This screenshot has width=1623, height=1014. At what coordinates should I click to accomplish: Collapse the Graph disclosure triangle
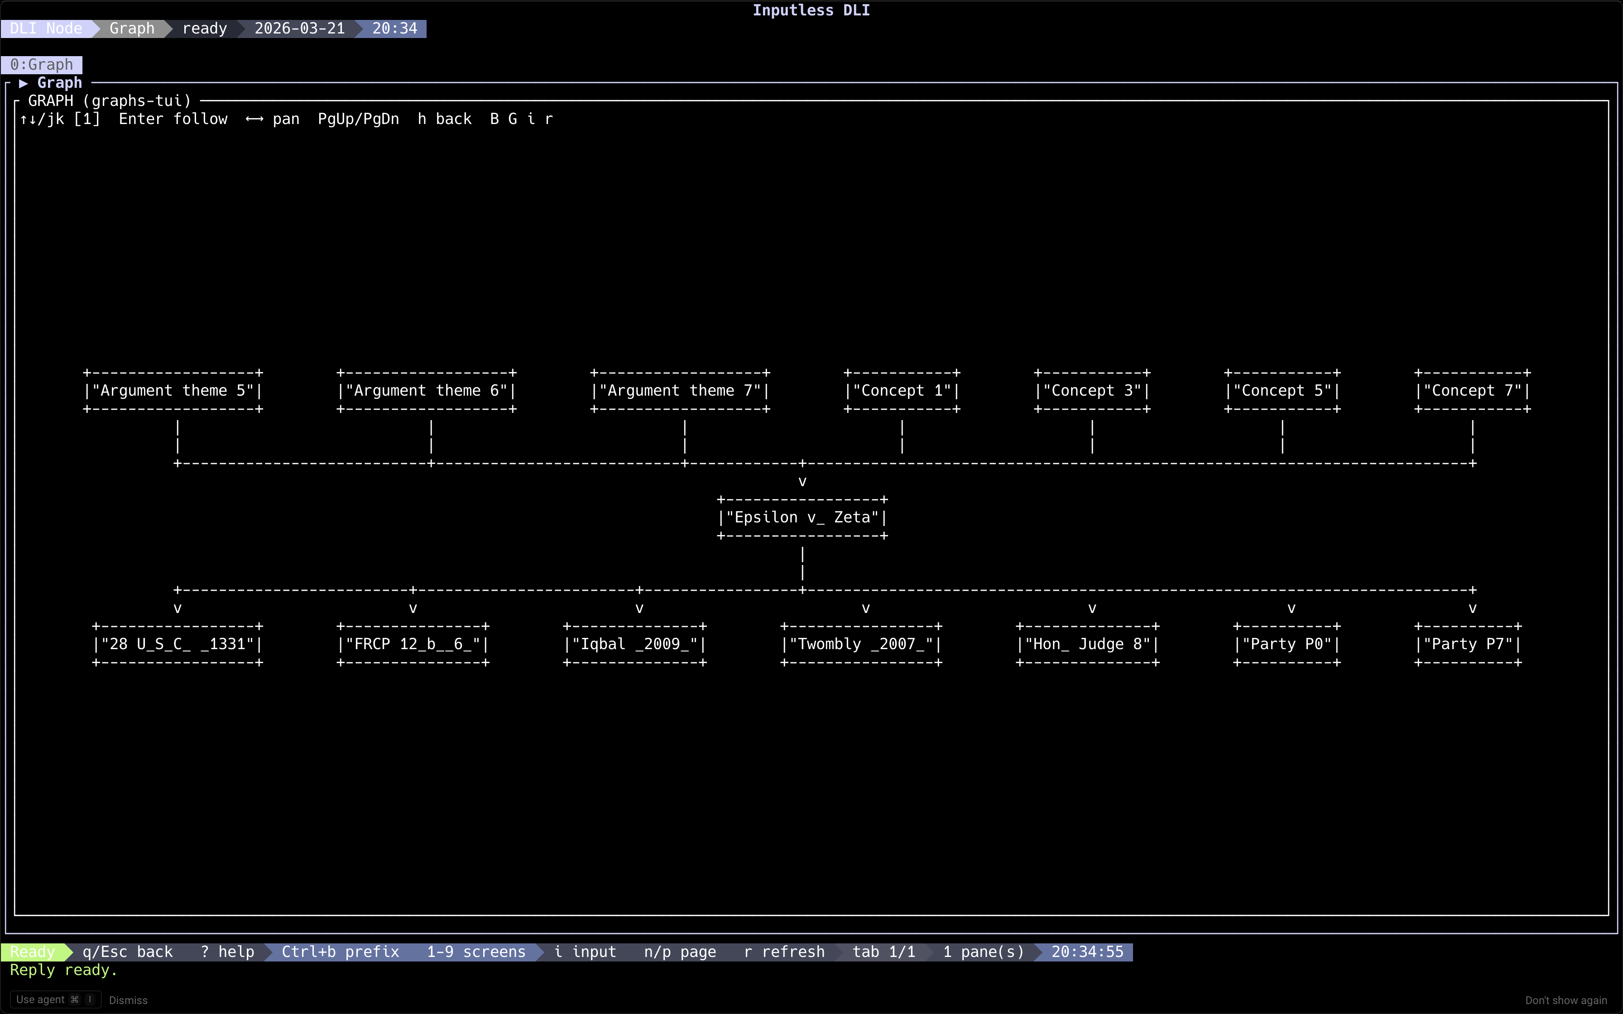(x=23, y=82)
